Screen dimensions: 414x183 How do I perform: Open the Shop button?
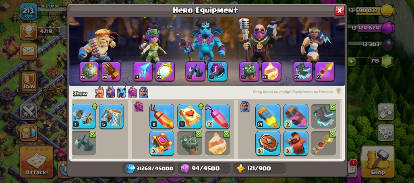pyautogui.click(x=378, y=161)
